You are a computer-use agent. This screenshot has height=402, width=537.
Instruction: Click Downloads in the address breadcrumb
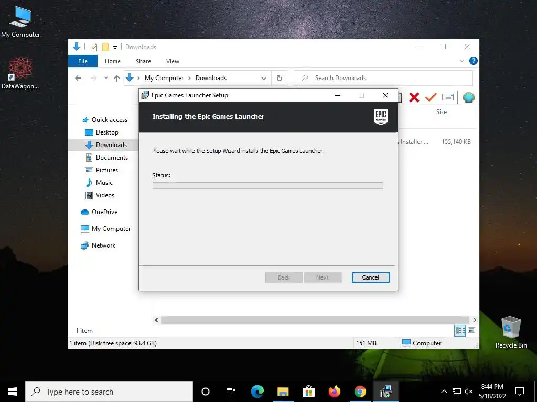click(211, 78)
